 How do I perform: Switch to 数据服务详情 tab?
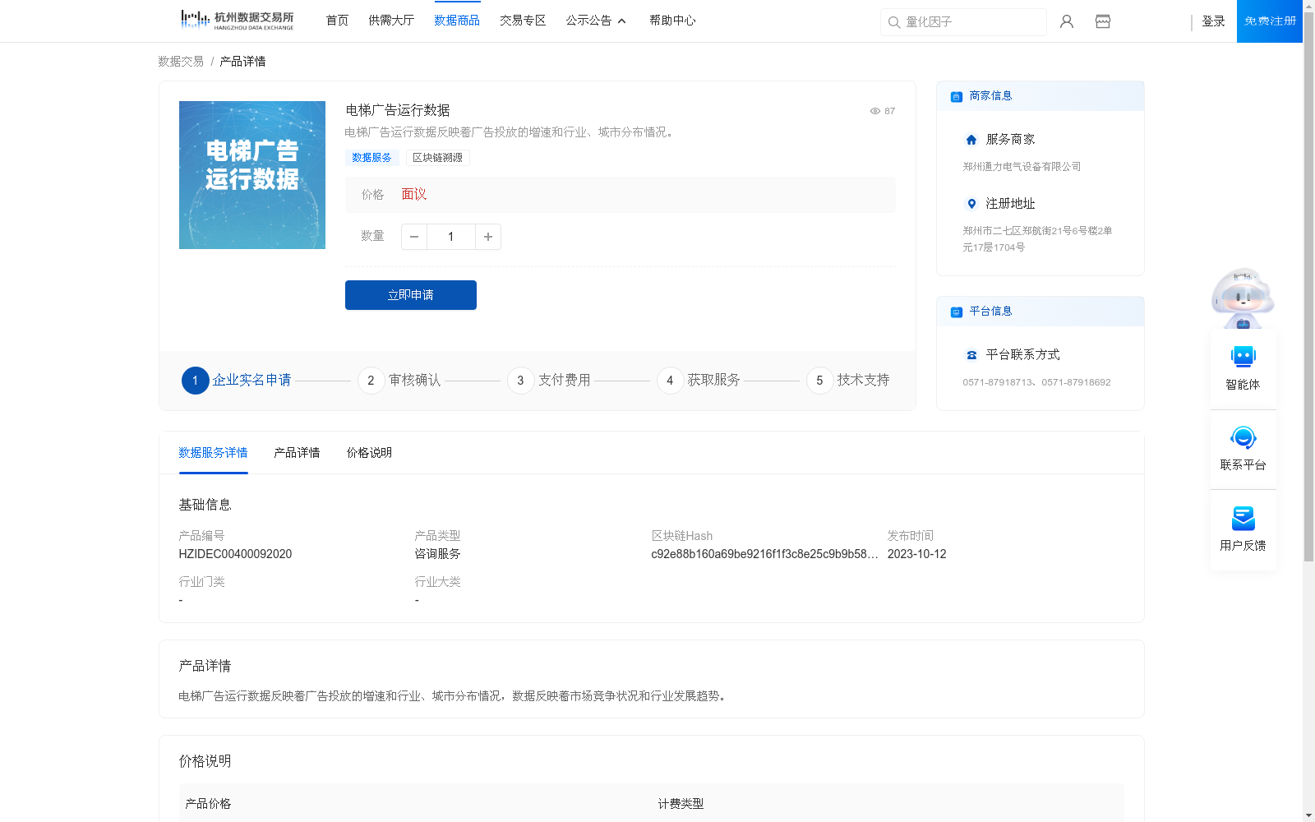pyautogui.click(x=213, y=453)
